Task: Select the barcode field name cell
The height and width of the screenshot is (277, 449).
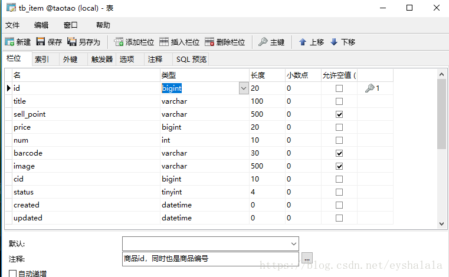Action: 86,153
